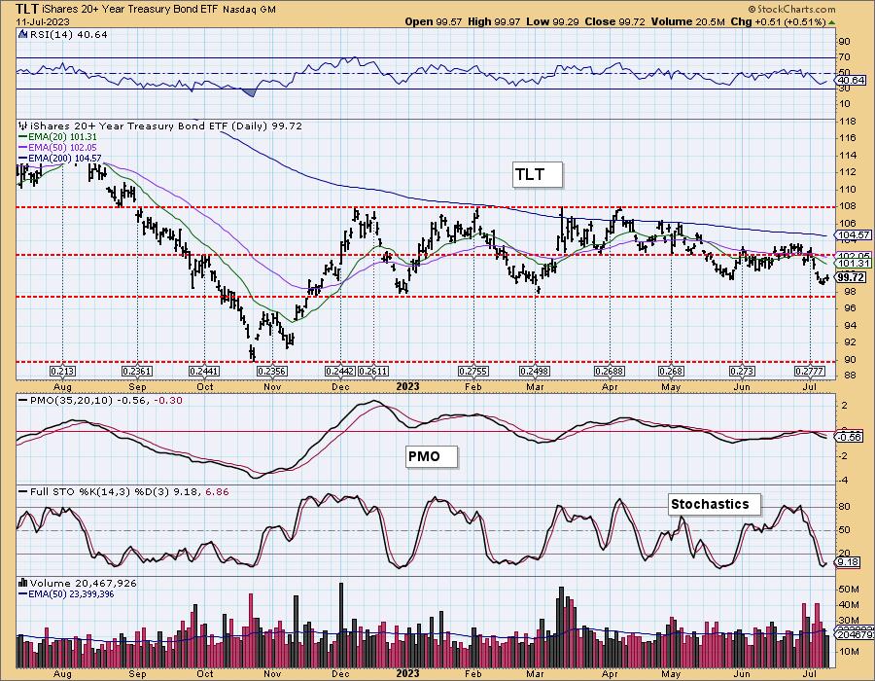Click the "Nasdaq GM" exchange label

[250, 10]
